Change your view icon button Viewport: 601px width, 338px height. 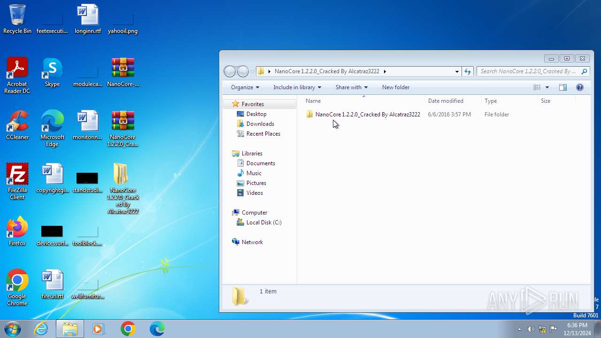coord(537,87)
